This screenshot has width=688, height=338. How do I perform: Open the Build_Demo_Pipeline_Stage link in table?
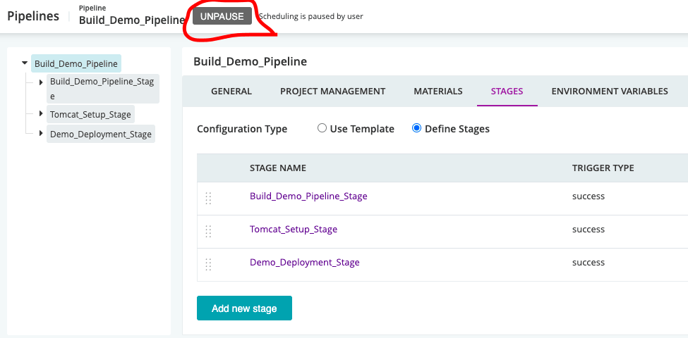[308, 196]
